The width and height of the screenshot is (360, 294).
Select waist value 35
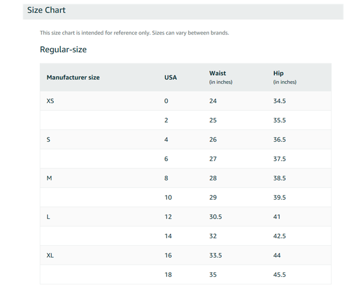coord(213,275)
